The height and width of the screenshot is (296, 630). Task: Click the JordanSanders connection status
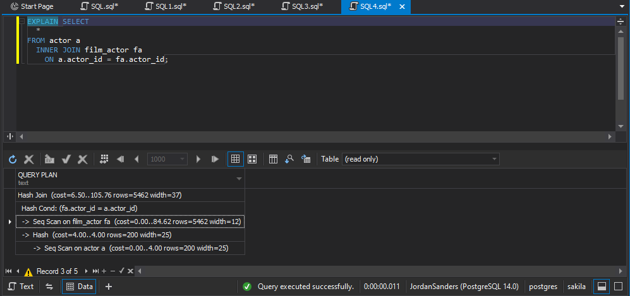click(x=464, y=287)
